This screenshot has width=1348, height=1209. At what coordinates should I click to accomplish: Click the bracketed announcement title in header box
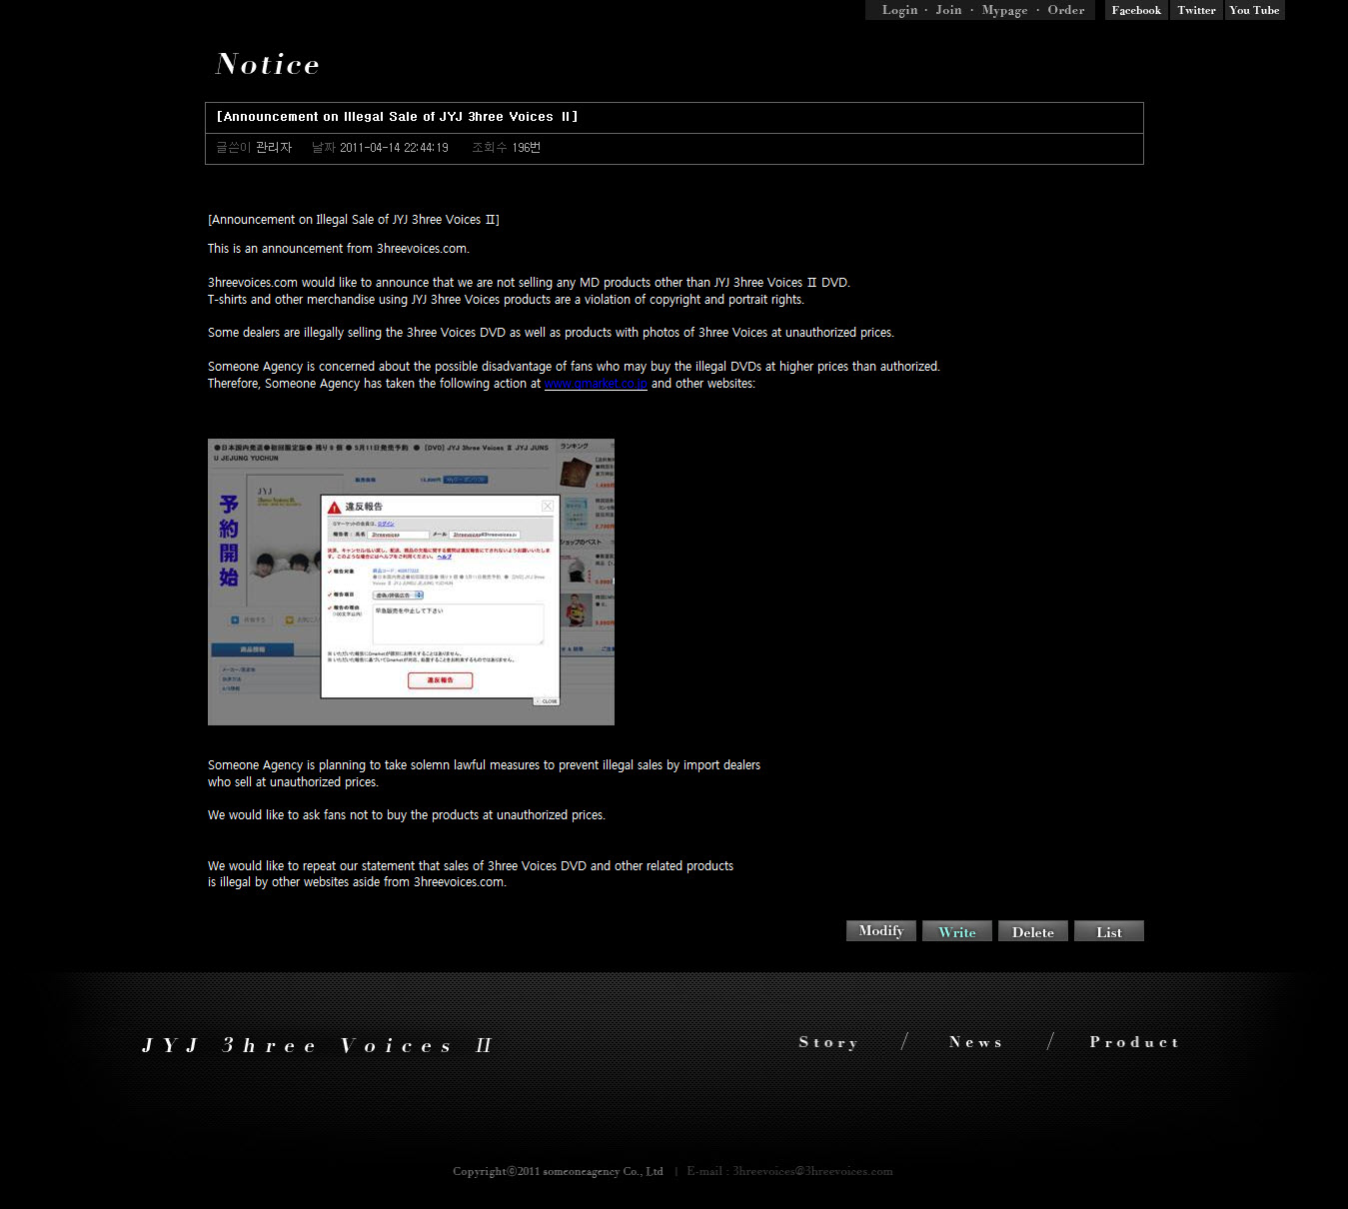pos(398,117)
